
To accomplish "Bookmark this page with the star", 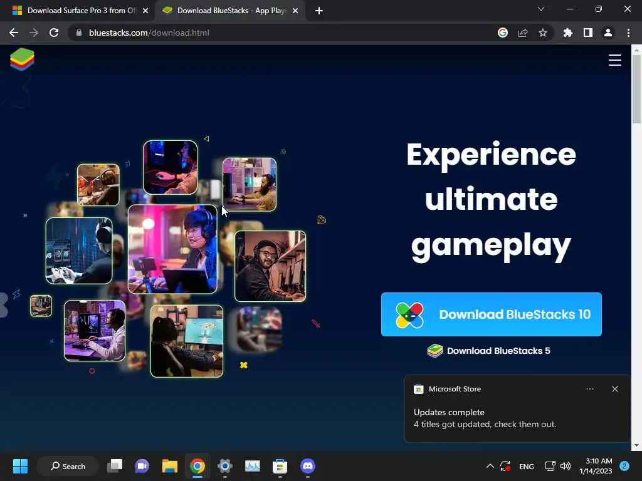I will click(x=543, y=33).
